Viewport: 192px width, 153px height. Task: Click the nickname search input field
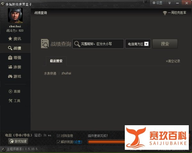coord(98,44)
